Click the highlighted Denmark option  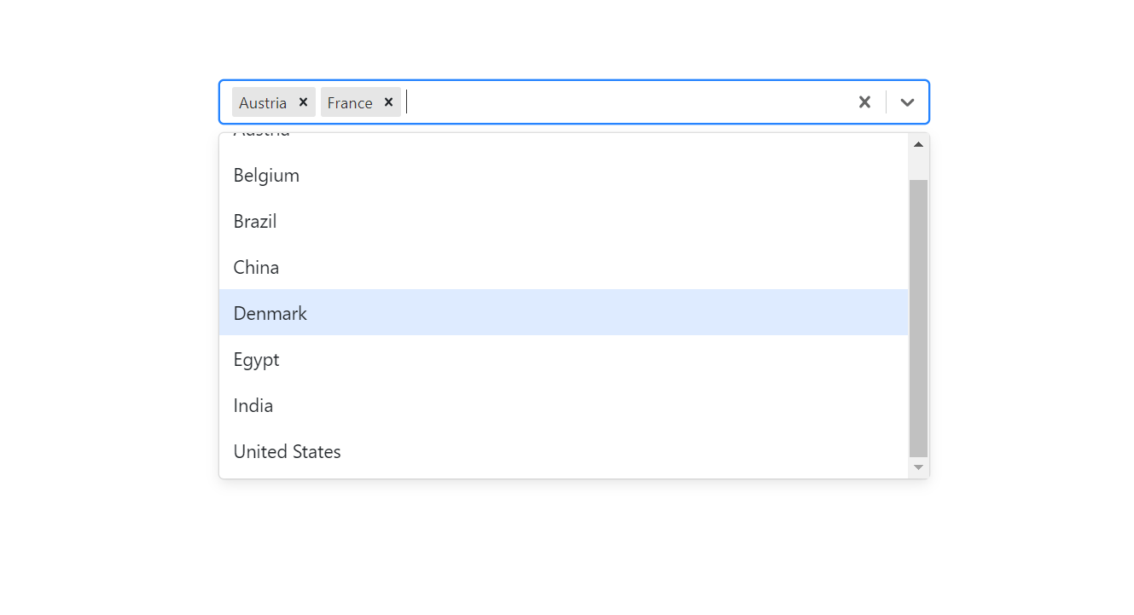coord(270,312)
